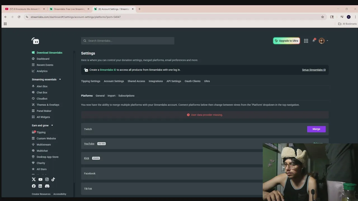Select the Platforms sub-tab
The width and height of the screenshot is (358, 201).
[87, 96]
